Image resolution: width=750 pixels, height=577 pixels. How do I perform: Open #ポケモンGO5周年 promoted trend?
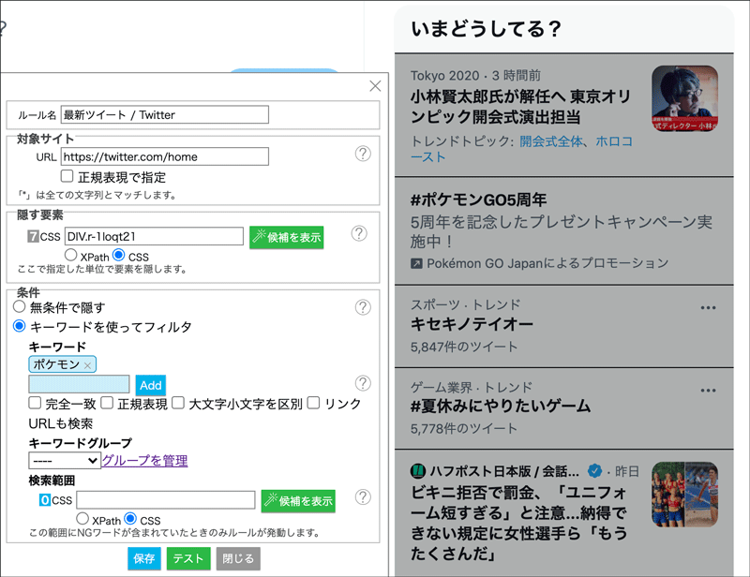coord(478,200)
